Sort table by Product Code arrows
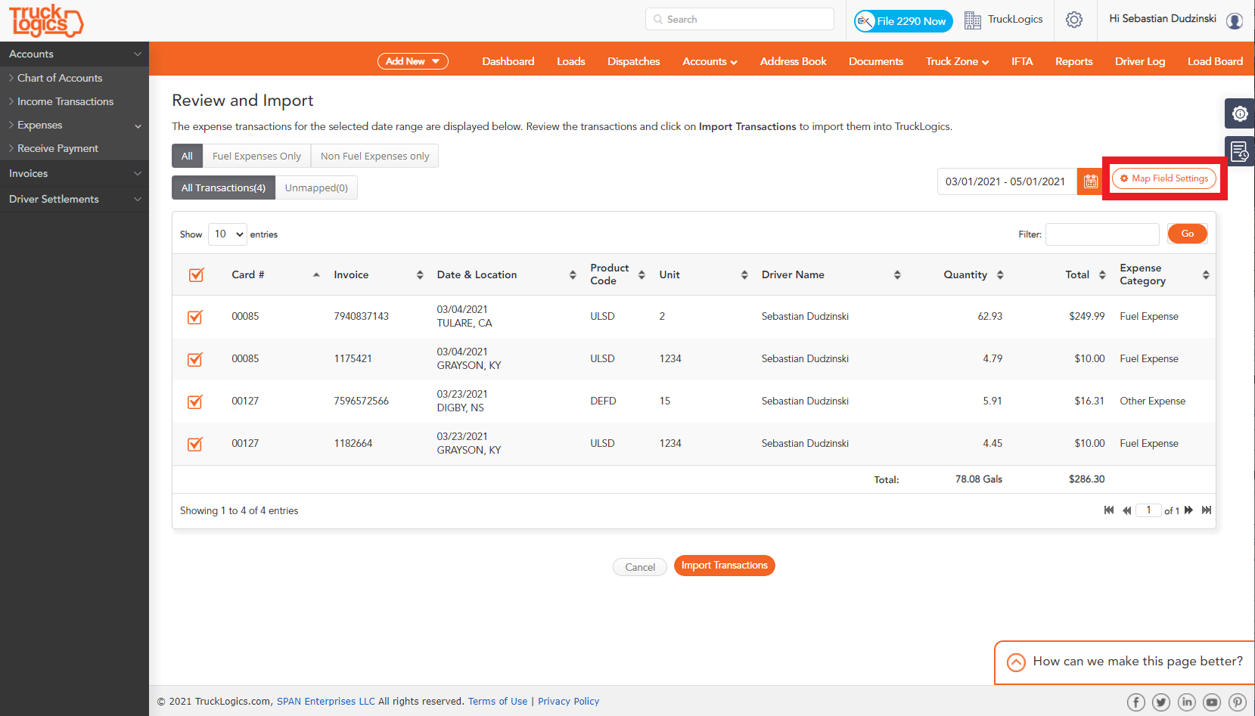This screenshot has height=716, width=1255. [641, 274]
